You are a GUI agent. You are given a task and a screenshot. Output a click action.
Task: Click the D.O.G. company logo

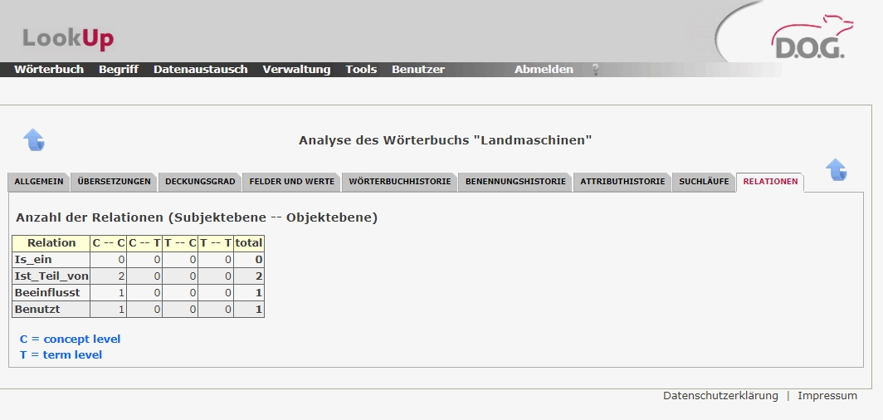point(807,40)
